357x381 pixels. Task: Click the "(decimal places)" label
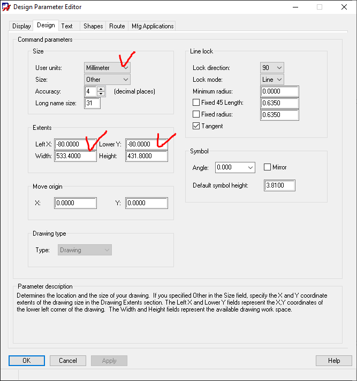point(134,91)
